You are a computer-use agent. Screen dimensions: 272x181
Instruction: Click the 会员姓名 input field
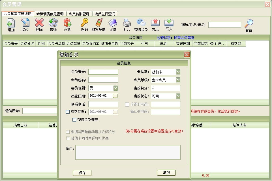click(103, 80)
